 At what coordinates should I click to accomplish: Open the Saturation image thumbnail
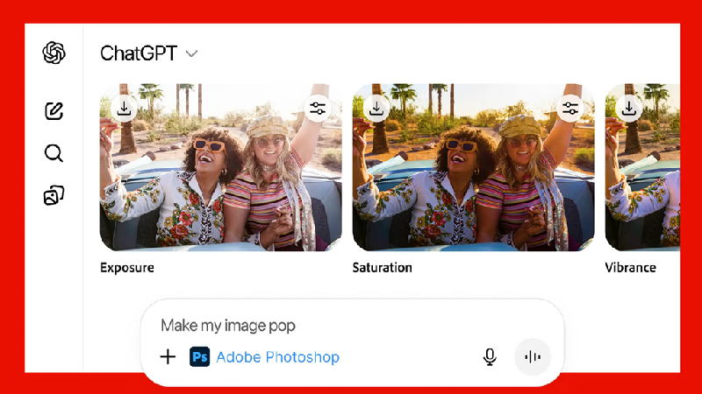[473, 167]
